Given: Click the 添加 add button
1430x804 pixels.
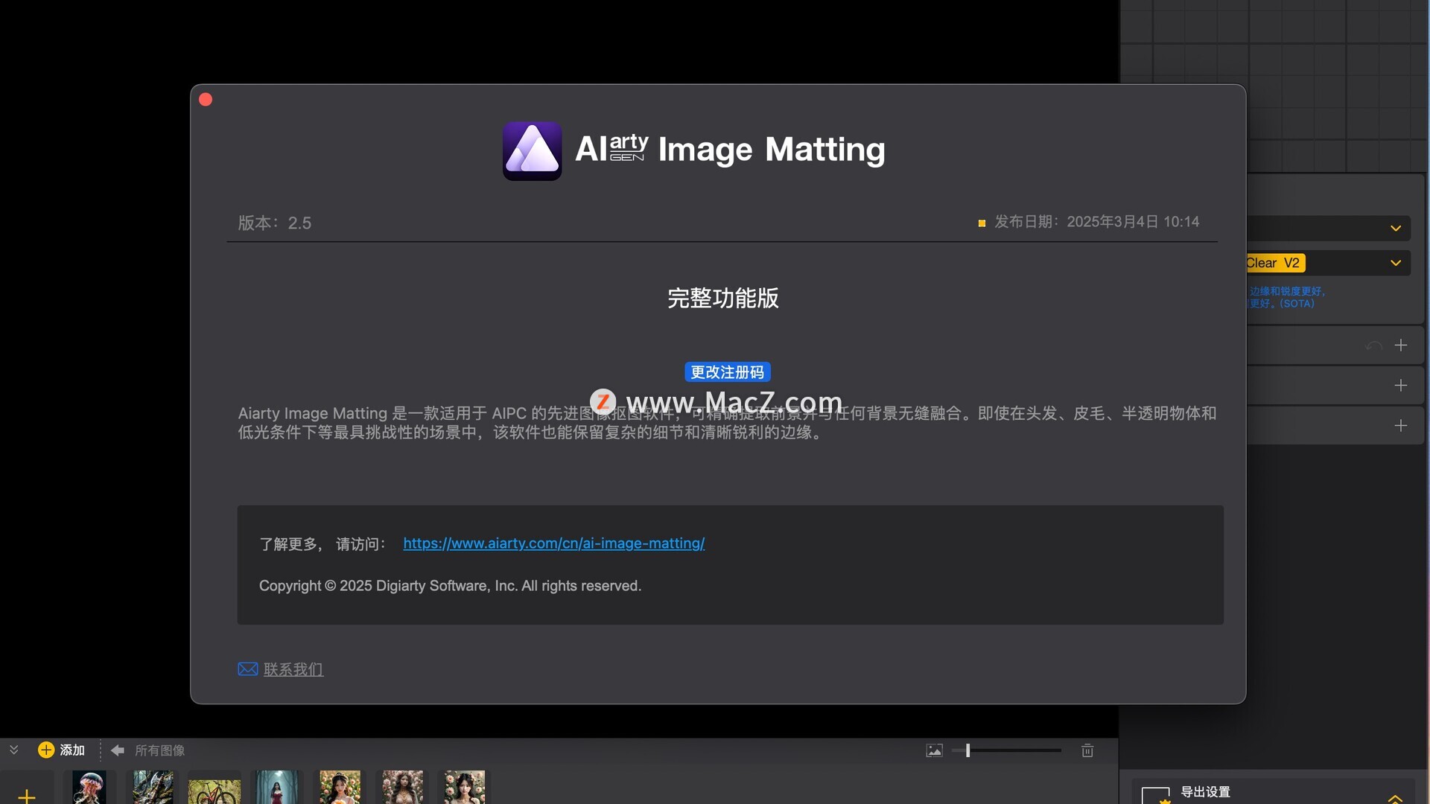Looking at the screenshot, I should [x=61, y=750].
